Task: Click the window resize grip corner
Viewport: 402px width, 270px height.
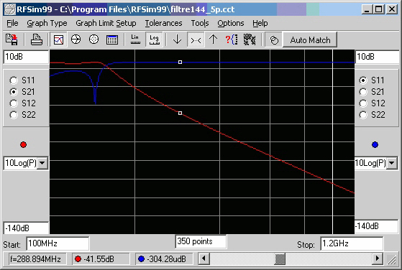Action: pos(392,260)
